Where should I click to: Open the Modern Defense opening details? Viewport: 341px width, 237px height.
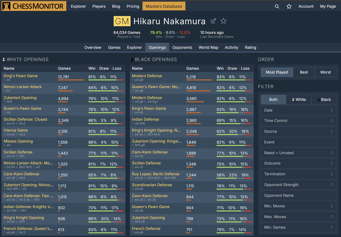point(147,76)
